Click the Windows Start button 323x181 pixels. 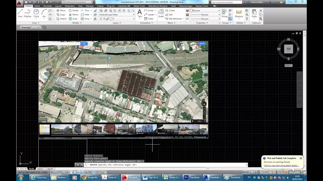coord(20,177)
